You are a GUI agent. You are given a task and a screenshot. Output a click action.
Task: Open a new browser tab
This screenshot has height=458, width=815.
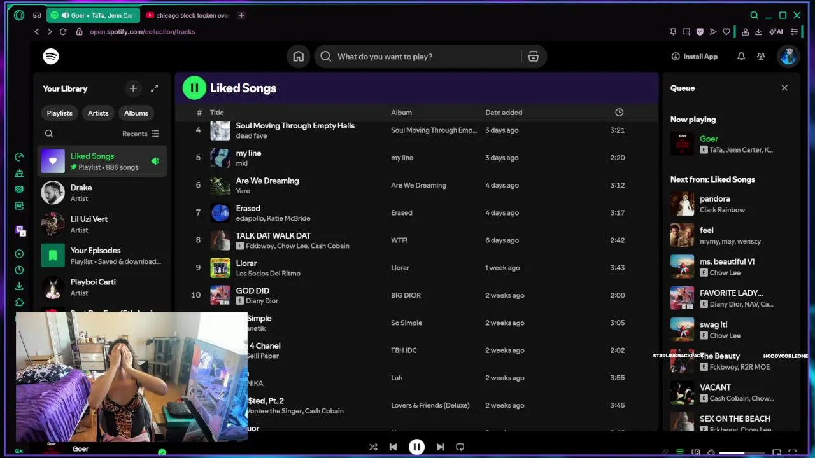click(x=241, y=15)
